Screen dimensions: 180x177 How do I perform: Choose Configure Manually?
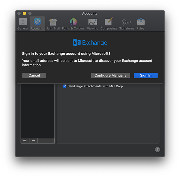tap(110, 75)
